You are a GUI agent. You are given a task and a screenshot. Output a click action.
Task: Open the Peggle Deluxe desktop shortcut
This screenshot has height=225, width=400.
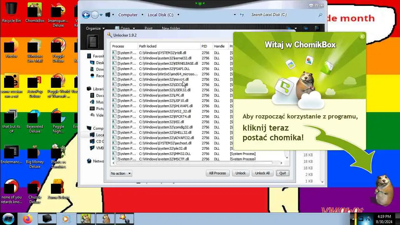pos(58,50)
